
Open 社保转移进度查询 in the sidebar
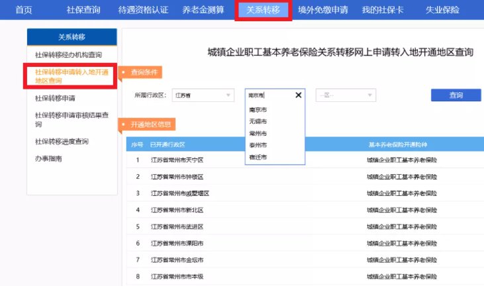[x=62, y=142]
